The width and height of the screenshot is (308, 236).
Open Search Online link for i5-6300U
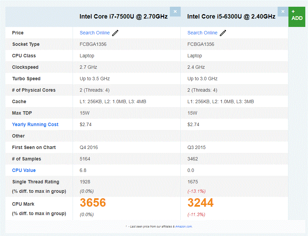click(202, 33)
